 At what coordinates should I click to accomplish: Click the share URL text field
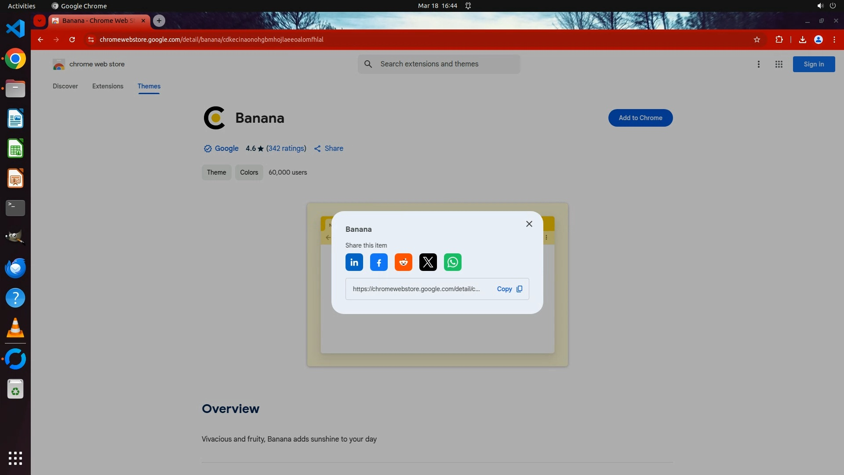[416, 289]
